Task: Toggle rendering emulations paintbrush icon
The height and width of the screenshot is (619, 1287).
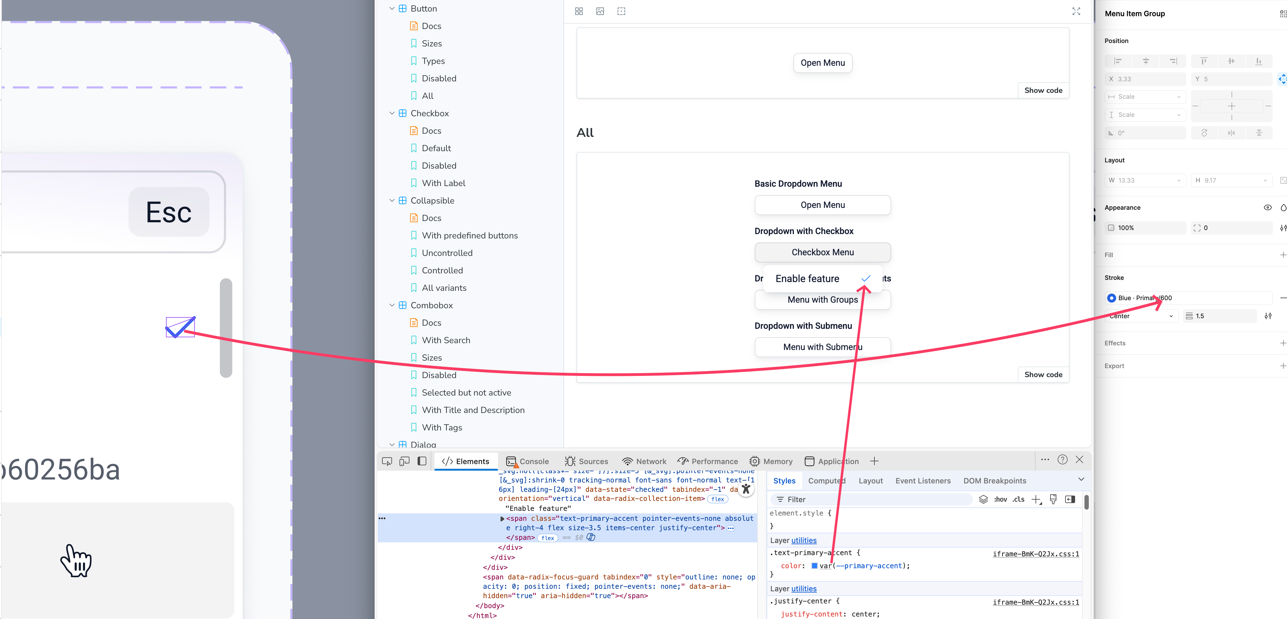Action: click(x=1053, y=499)
